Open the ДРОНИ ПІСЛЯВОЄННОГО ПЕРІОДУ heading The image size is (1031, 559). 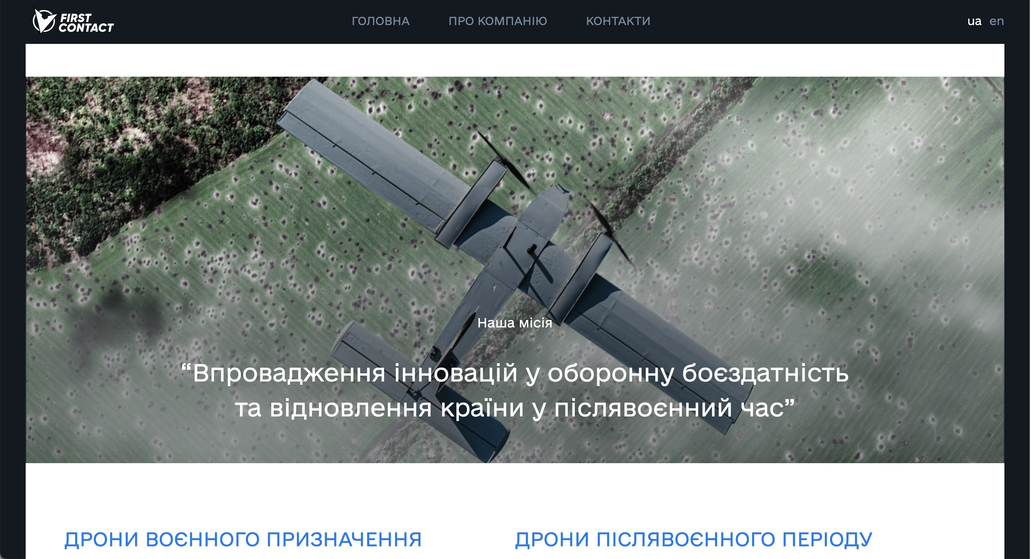[x=693, y=540]
